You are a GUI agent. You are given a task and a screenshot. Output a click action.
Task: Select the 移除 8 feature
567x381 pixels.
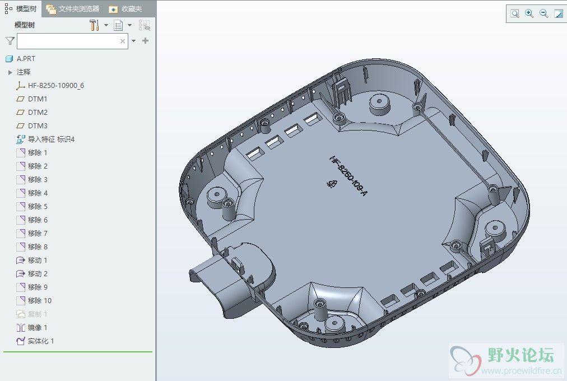32,247
